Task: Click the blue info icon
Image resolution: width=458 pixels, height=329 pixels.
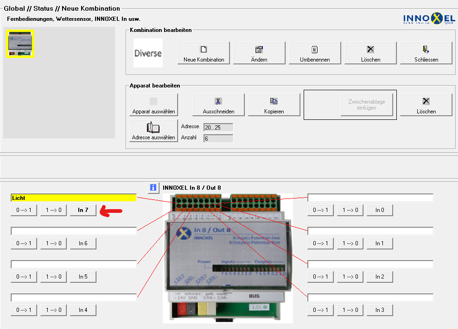Action: pos(153,187)
